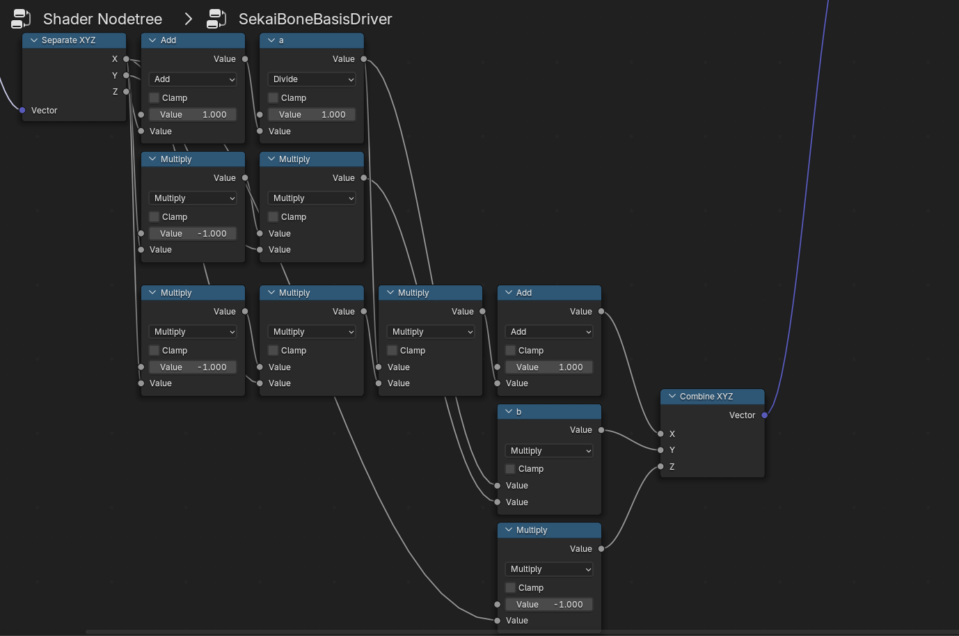959x636 pixels.
Task: Collapse the Combine XYZ node
Action: tap(672, 397)
